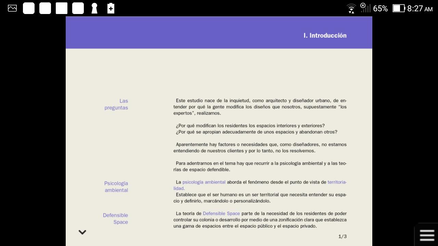Open the gallery image notification icon
The image size is (438, 246).
click(12, 8)
